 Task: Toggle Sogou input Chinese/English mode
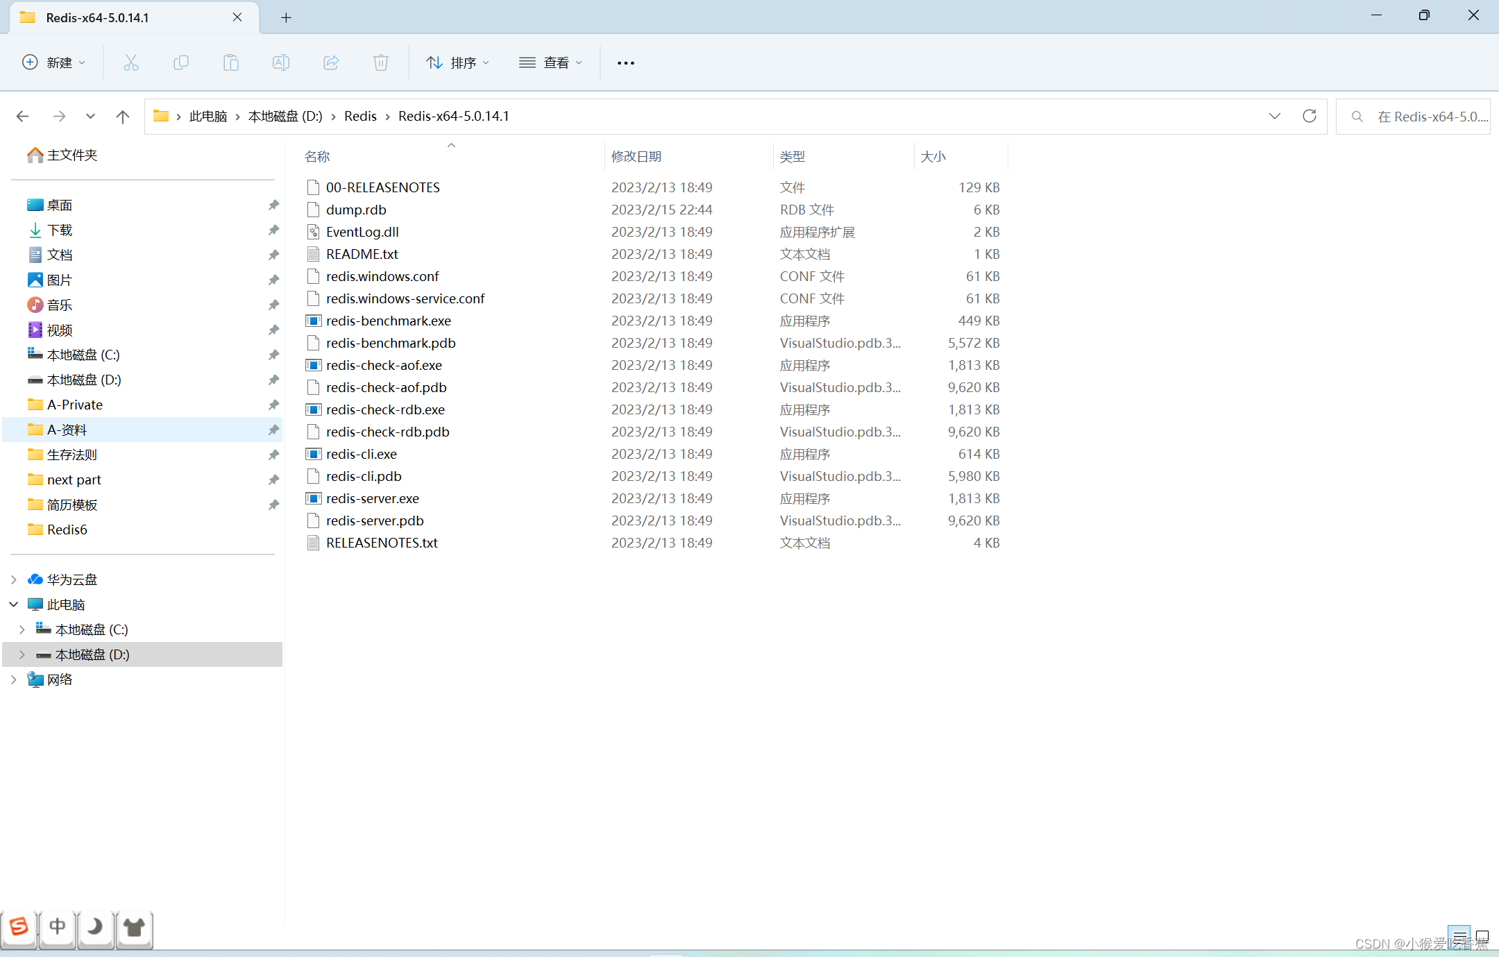coord(58,926)
